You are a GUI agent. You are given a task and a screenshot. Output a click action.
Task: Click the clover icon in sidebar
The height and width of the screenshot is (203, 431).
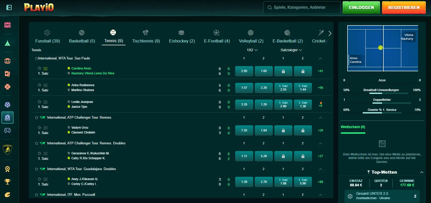coord(7,87)
